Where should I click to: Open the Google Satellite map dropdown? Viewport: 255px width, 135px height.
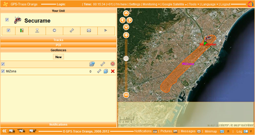[175, 4]
